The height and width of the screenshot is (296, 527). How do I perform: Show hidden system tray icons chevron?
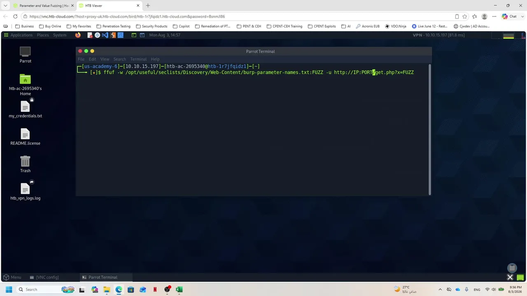pos(440,289)
